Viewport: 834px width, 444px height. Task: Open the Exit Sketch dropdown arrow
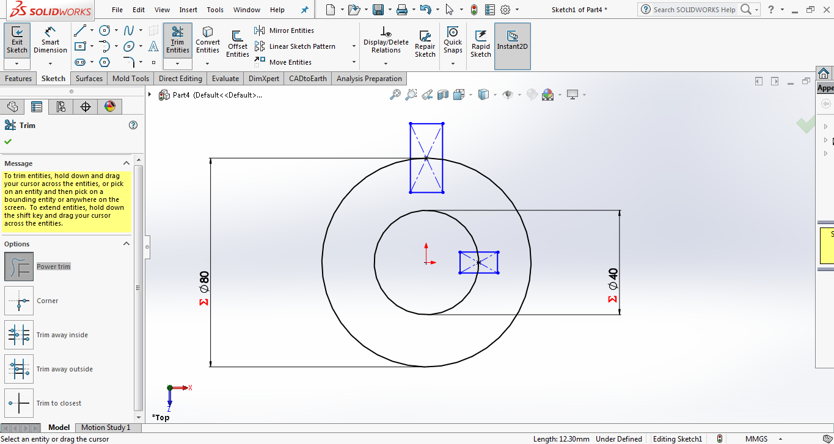17,63
